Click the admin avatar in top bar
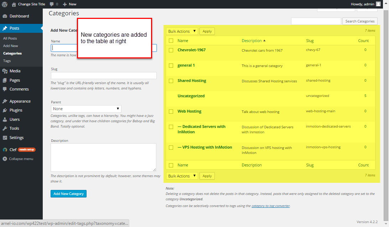Image resolution: width=389 pixels, height=227 pixels. click(378, 4)
